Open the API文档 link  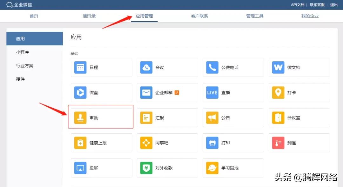click(x=297, y=5)
